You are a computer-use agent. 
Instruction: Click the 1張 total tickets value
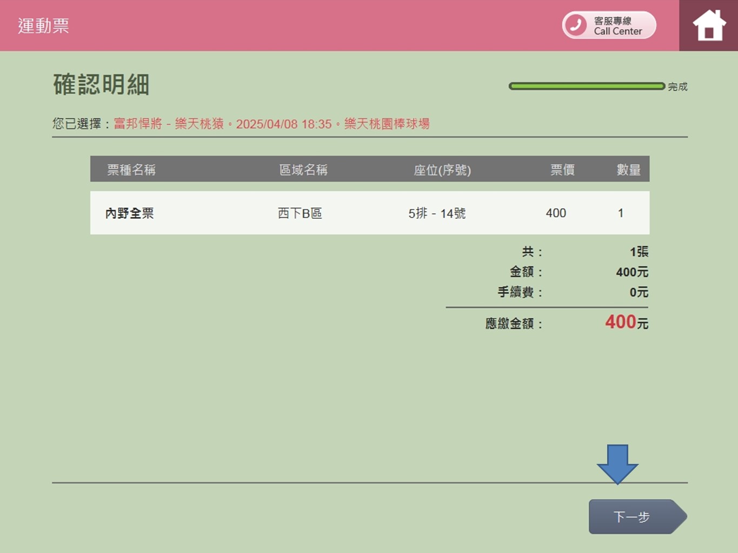tap(639, 252)
